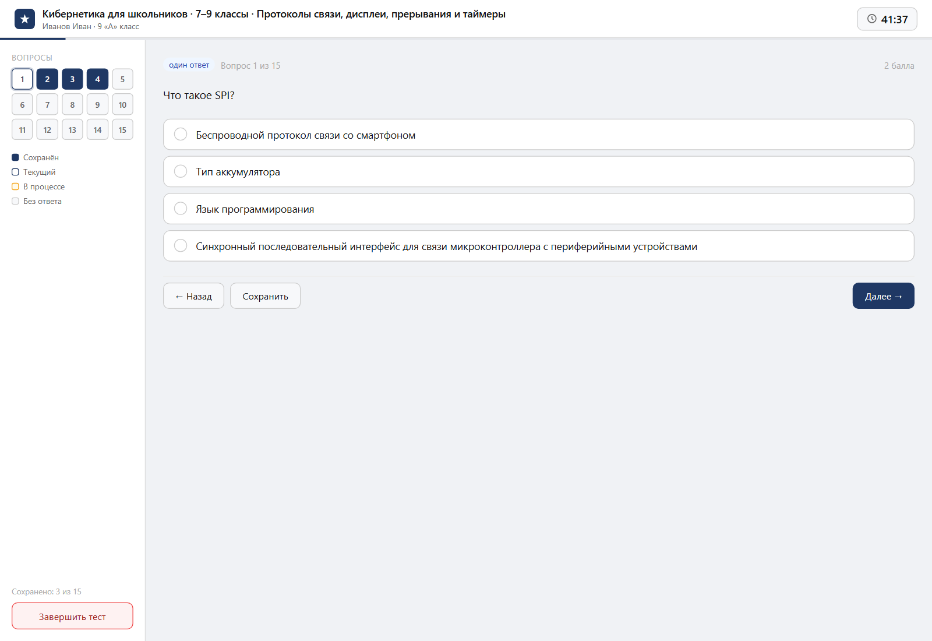This screenshot has height=641, width=932.
Task: Jump to question 9
Action: 97,104
